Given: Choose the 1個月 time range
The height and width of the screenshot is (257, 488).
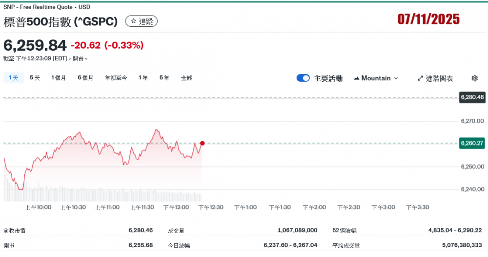Looking at the screenshot, I should tap(59, 78).
